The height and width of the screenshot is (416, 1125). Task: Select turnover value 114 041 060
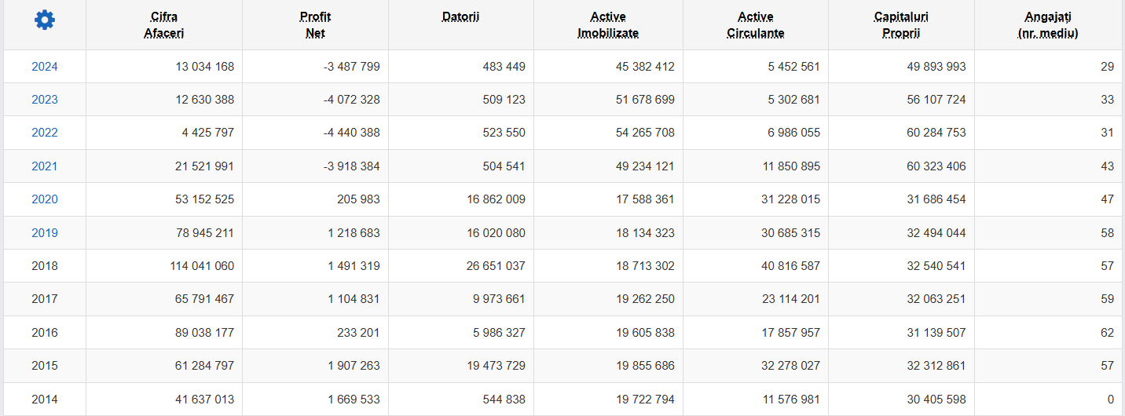(x=201, y=266)
